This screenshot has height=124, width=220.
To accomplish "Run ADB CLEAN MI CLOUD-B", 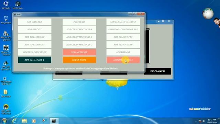I will tap(79, 37).
